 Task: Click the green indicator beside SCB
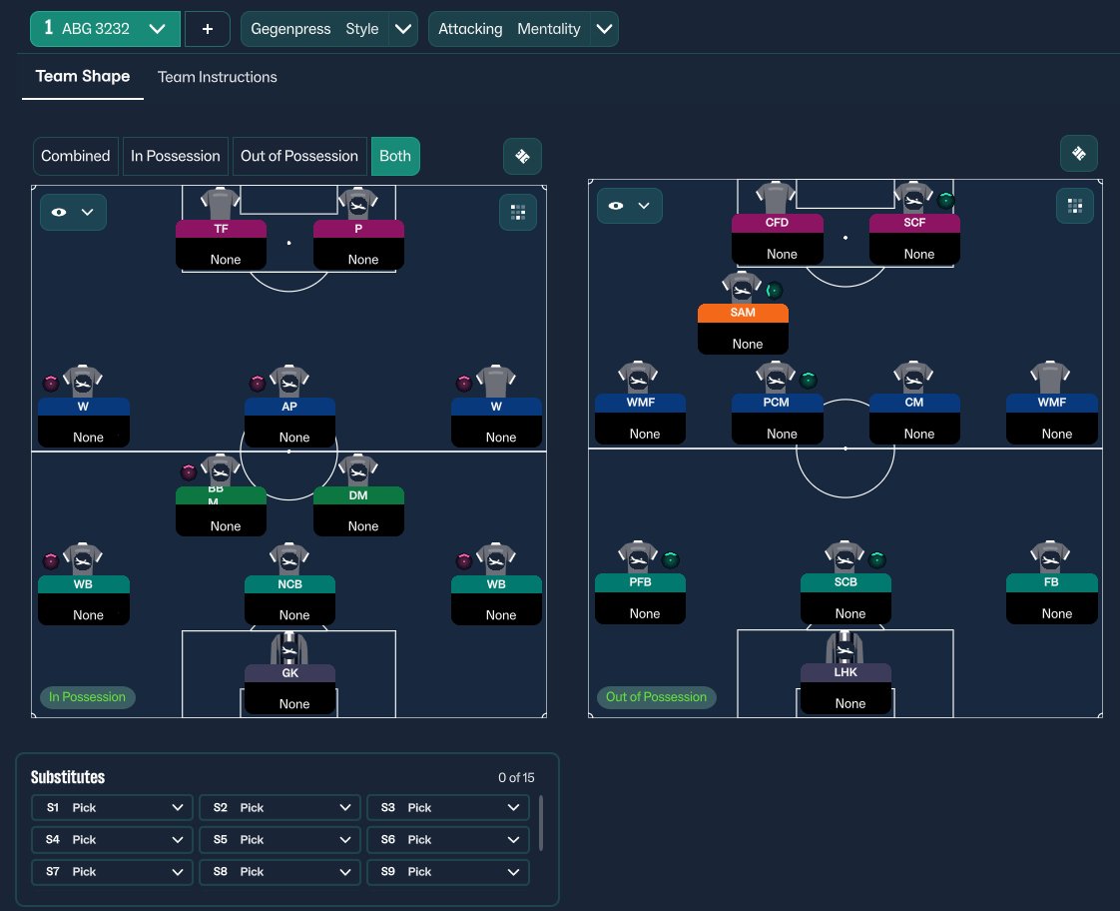coord(877,560)
